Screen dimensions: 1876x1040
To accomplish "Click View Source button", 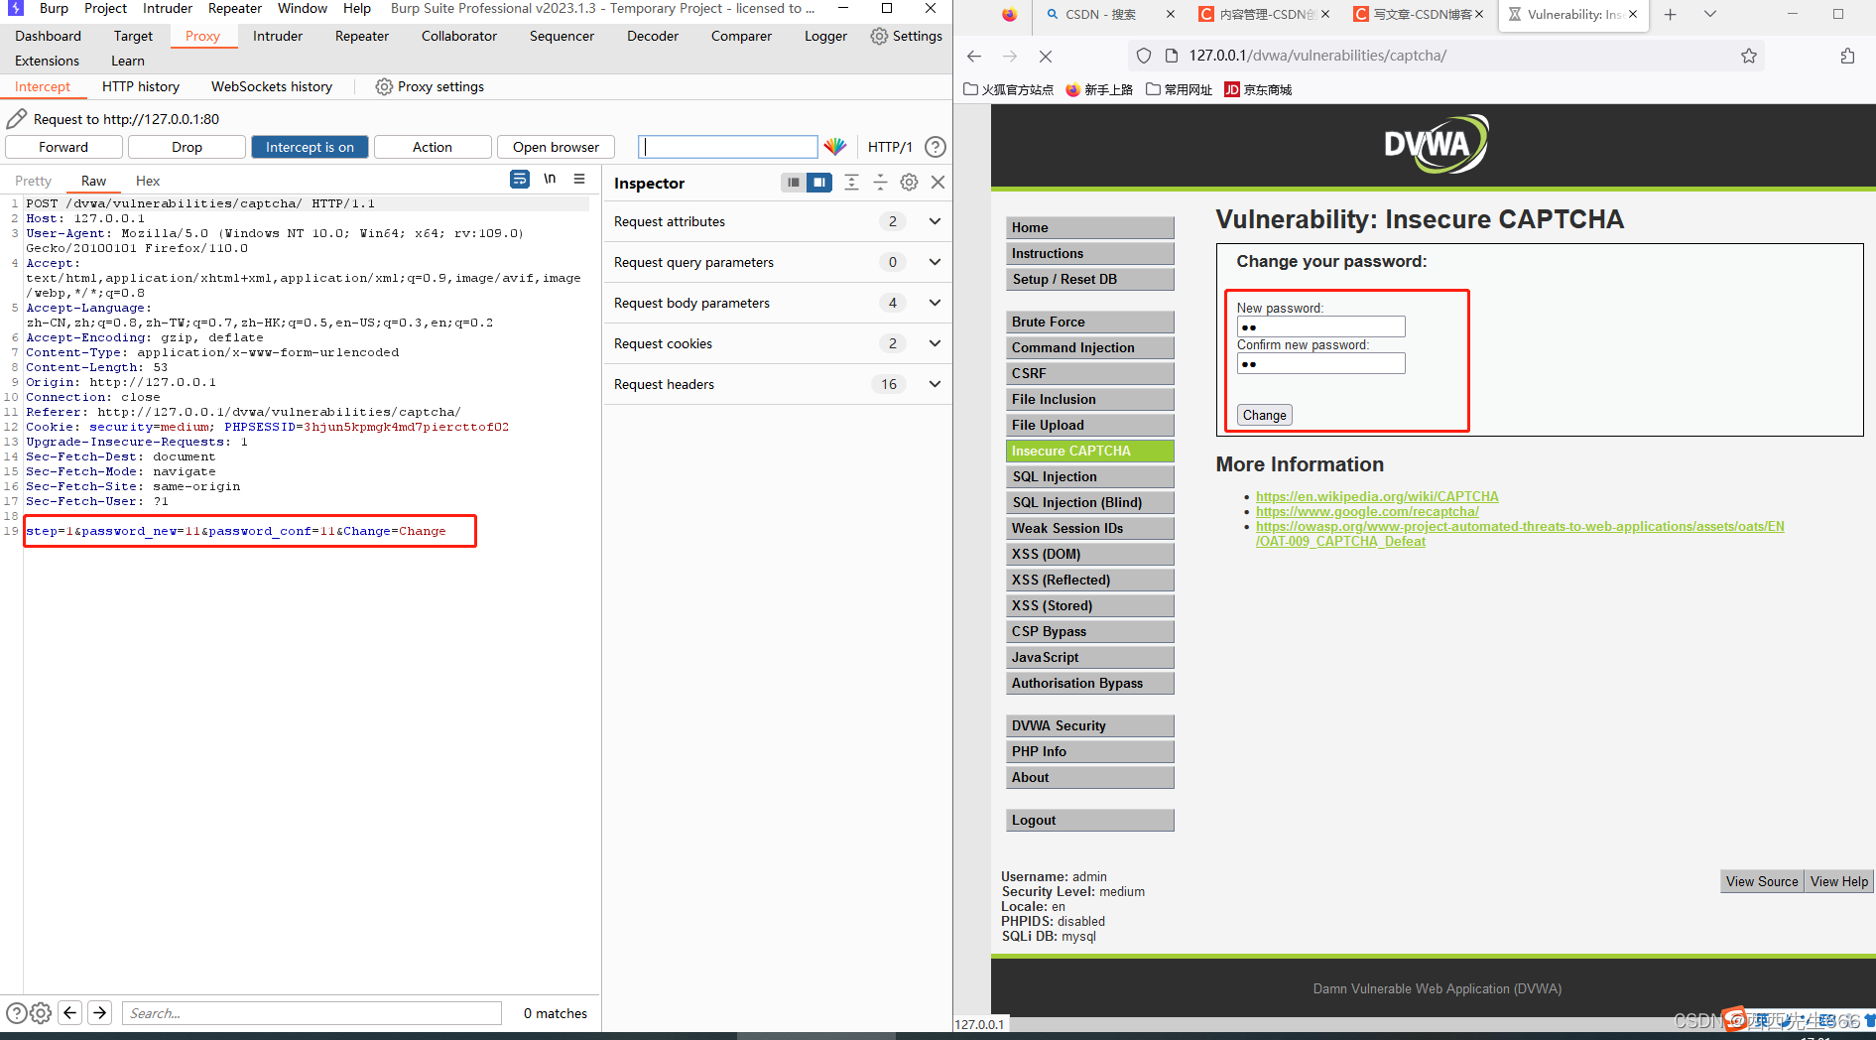I will click(x=1762, y=881).
